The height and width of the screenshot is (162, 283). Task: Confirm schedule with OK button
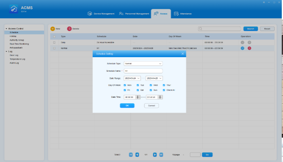pos(127,106)
